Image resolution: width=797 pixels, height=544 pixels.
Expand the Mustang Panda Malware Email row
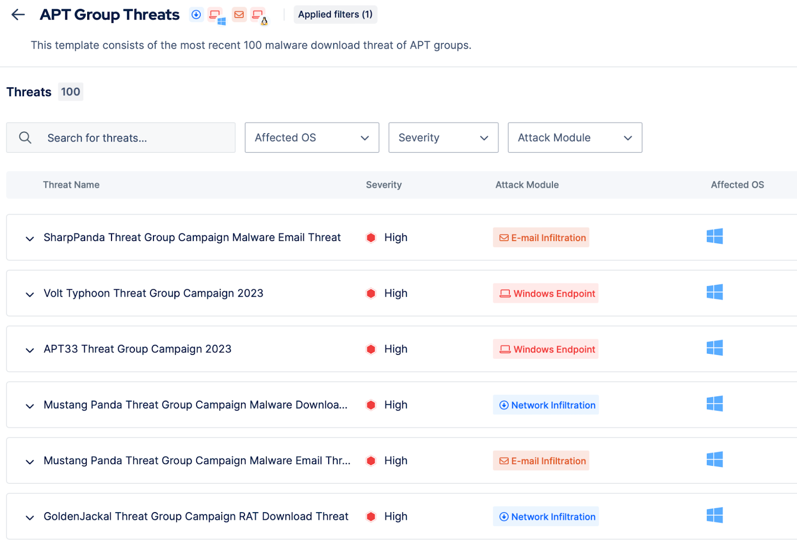click(x=30, y=461)
